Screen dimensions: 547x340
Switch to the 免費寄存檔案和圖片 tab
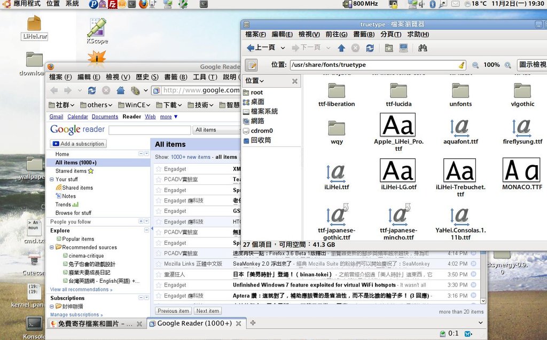click(x=91, y=323)
